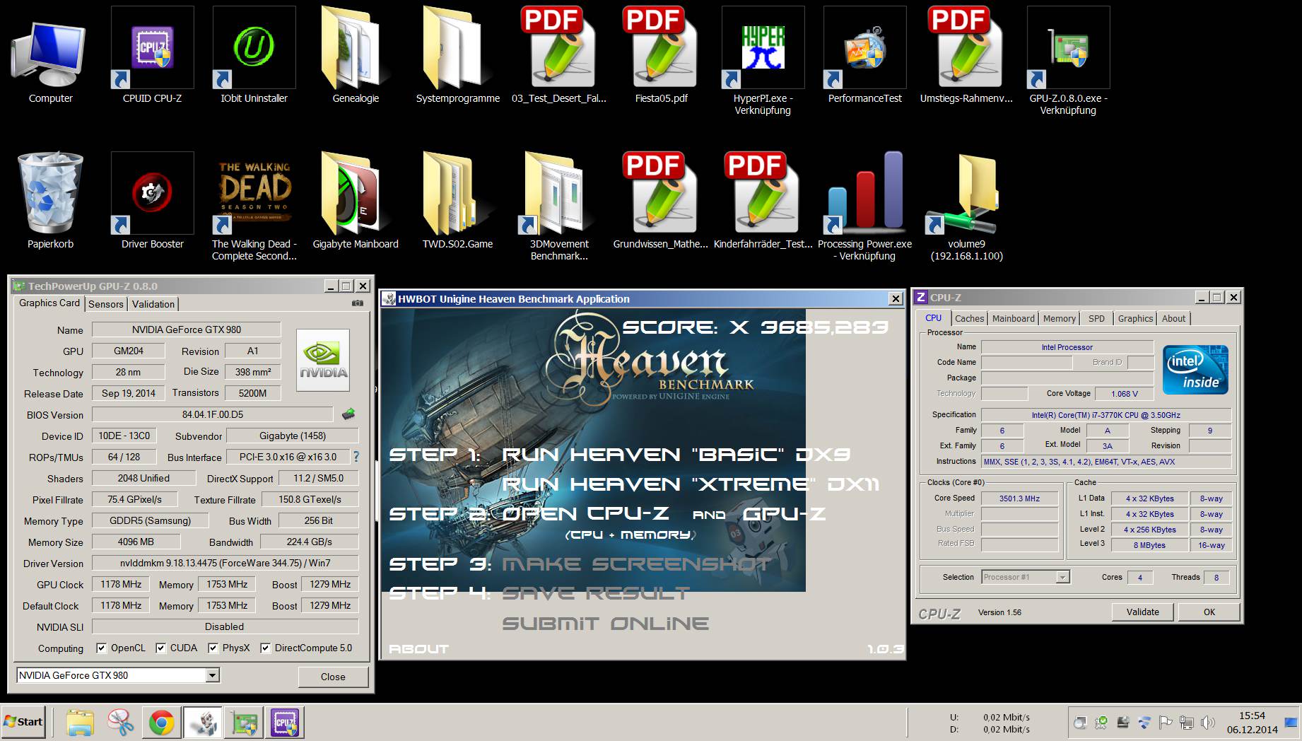The image size is (1302, 741).
Task: Open the Mainboard tab in CPU-Z
Action: 1013,319
